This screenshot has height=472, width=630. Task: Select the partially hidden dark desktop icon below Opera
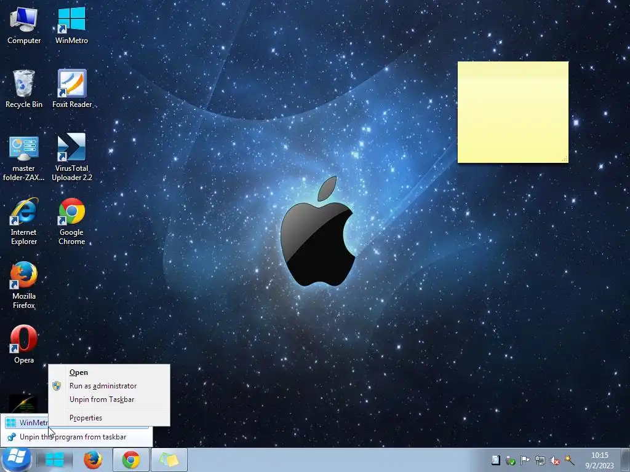23,403
